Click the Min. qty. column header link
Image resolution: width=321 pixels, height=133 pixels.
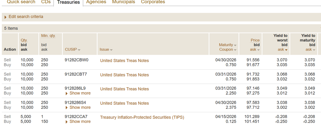click(48, 36)
